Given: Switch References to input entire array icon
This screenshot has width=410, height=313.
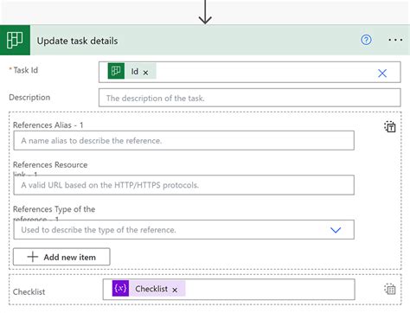Looking at the screenshot, I should coord(390,126).
